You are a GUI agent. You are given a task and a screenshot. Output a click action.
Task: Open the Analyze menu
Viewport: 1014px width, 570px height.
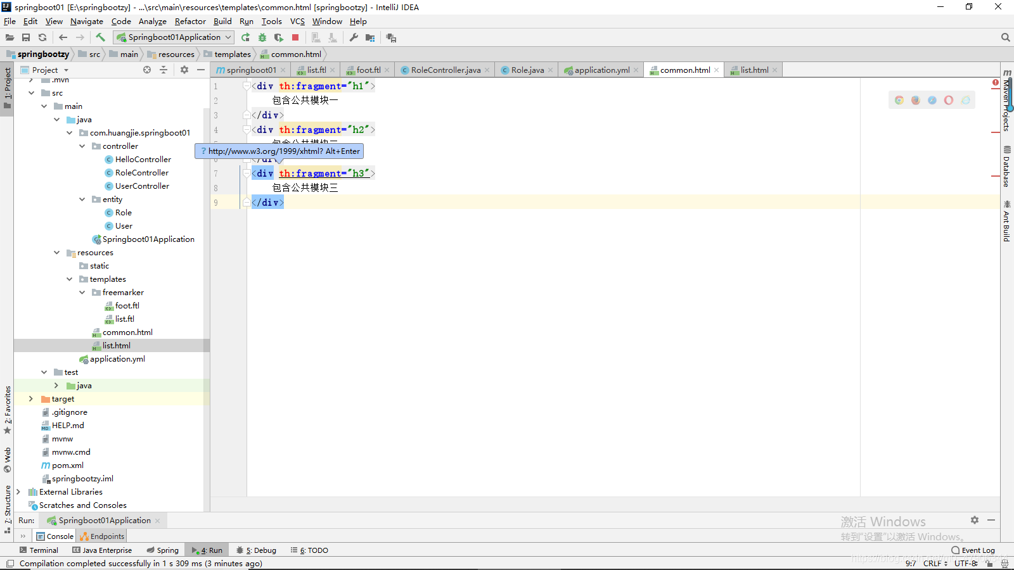click(x=153, y=21)
